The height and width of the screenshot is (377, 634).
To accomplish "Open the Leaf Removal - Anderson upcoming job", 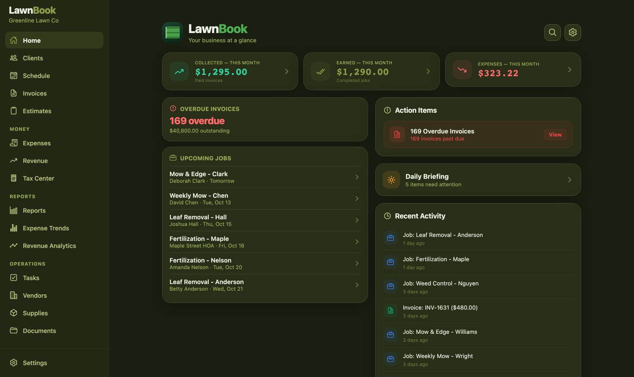I will coord(265,285).
